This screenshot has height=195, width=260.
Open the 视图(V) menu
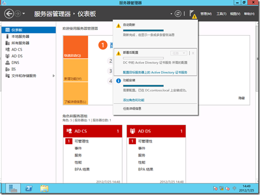point(235,14)
